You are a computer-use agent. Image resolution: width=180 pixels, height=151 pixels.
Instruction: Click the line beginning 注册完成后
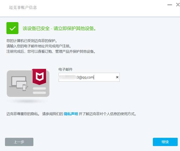tap(51, 51)
